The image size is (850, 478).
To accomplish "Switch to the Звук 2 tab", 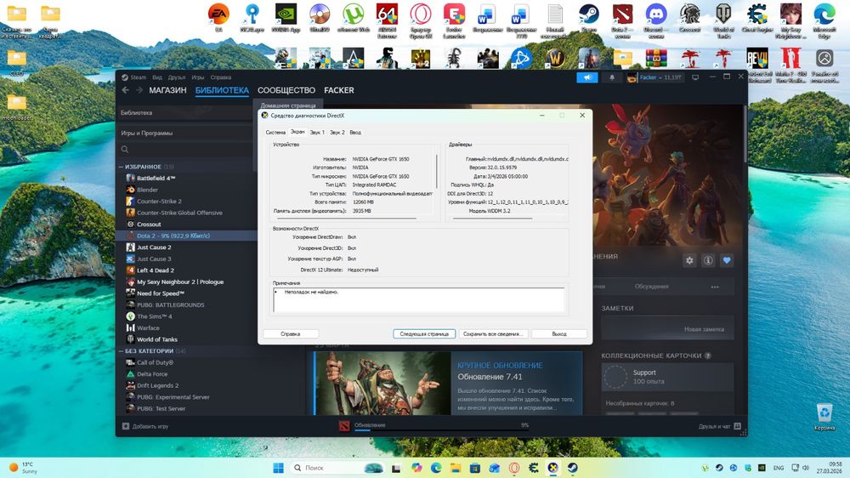I will (337, 133).
